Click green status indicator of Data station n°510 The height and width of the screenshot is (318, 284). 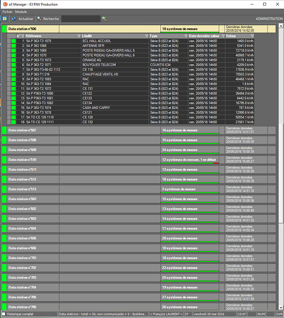4,160
